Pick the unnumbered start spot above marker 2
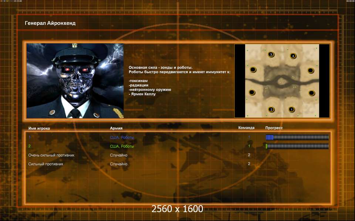 tap(252, 92)
